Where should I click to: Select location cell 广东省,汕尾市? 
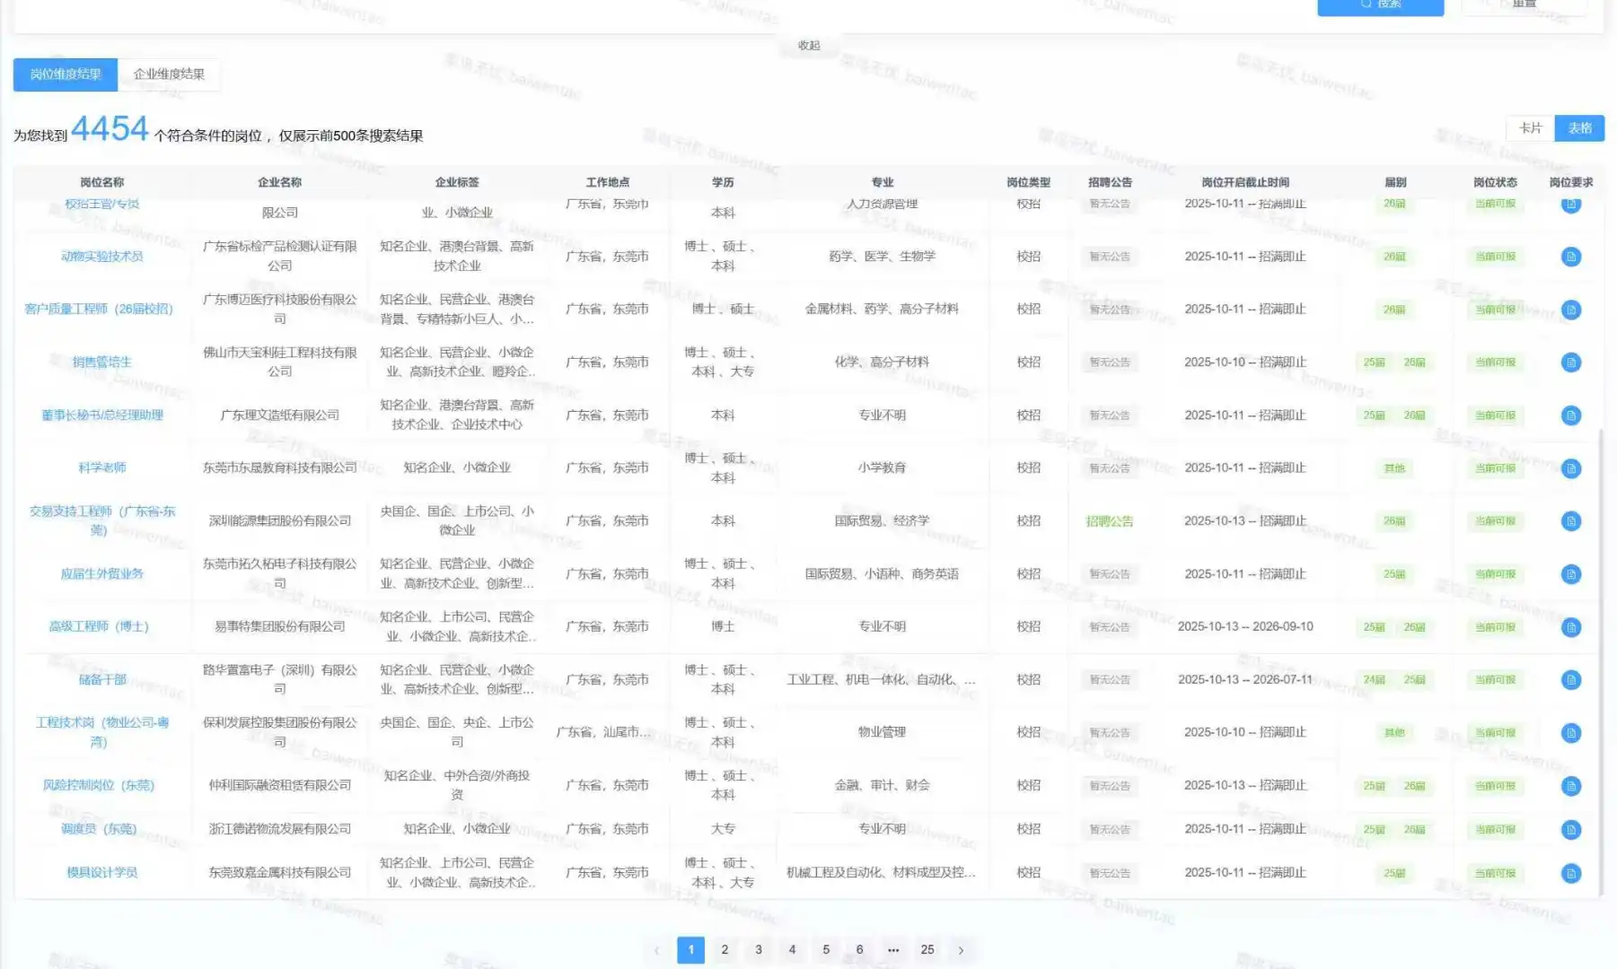click(603, 733)
